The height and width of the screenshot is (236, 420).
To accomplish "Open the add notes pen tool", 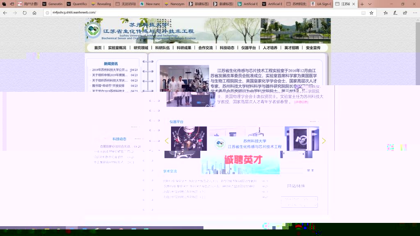I will (395, 13).
